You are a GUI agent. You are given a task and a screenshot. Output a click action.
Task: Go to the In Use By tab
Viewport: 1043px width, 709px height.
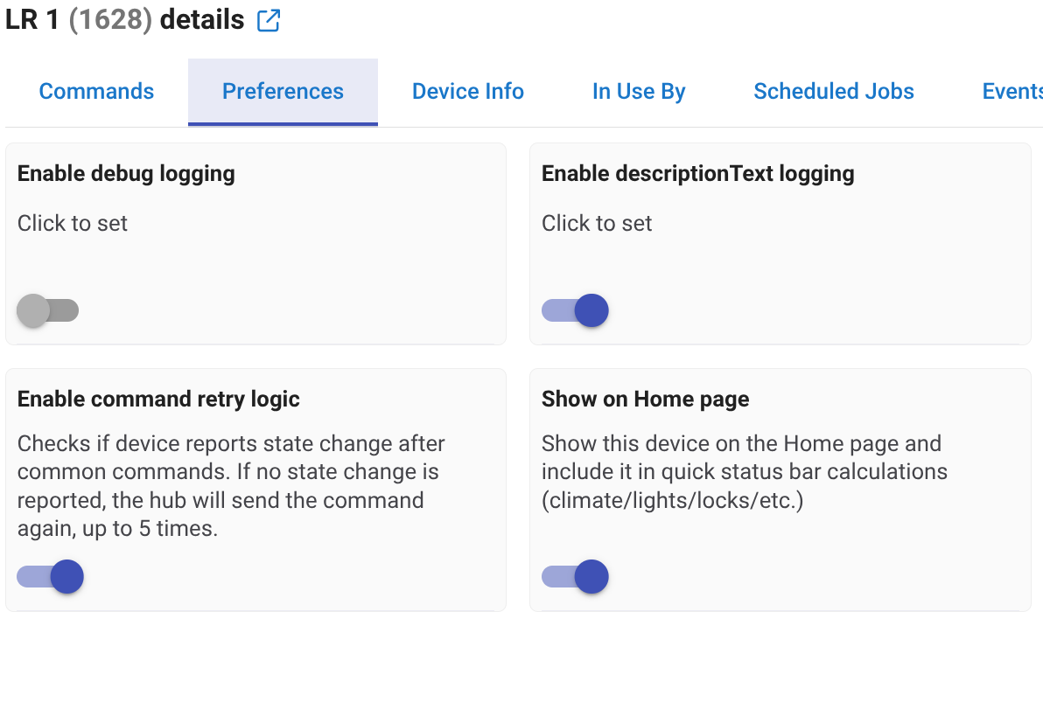[639, 91]
